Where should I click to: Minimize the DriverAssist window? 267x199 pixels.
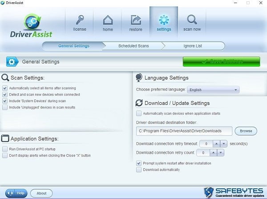pos(235,3)
